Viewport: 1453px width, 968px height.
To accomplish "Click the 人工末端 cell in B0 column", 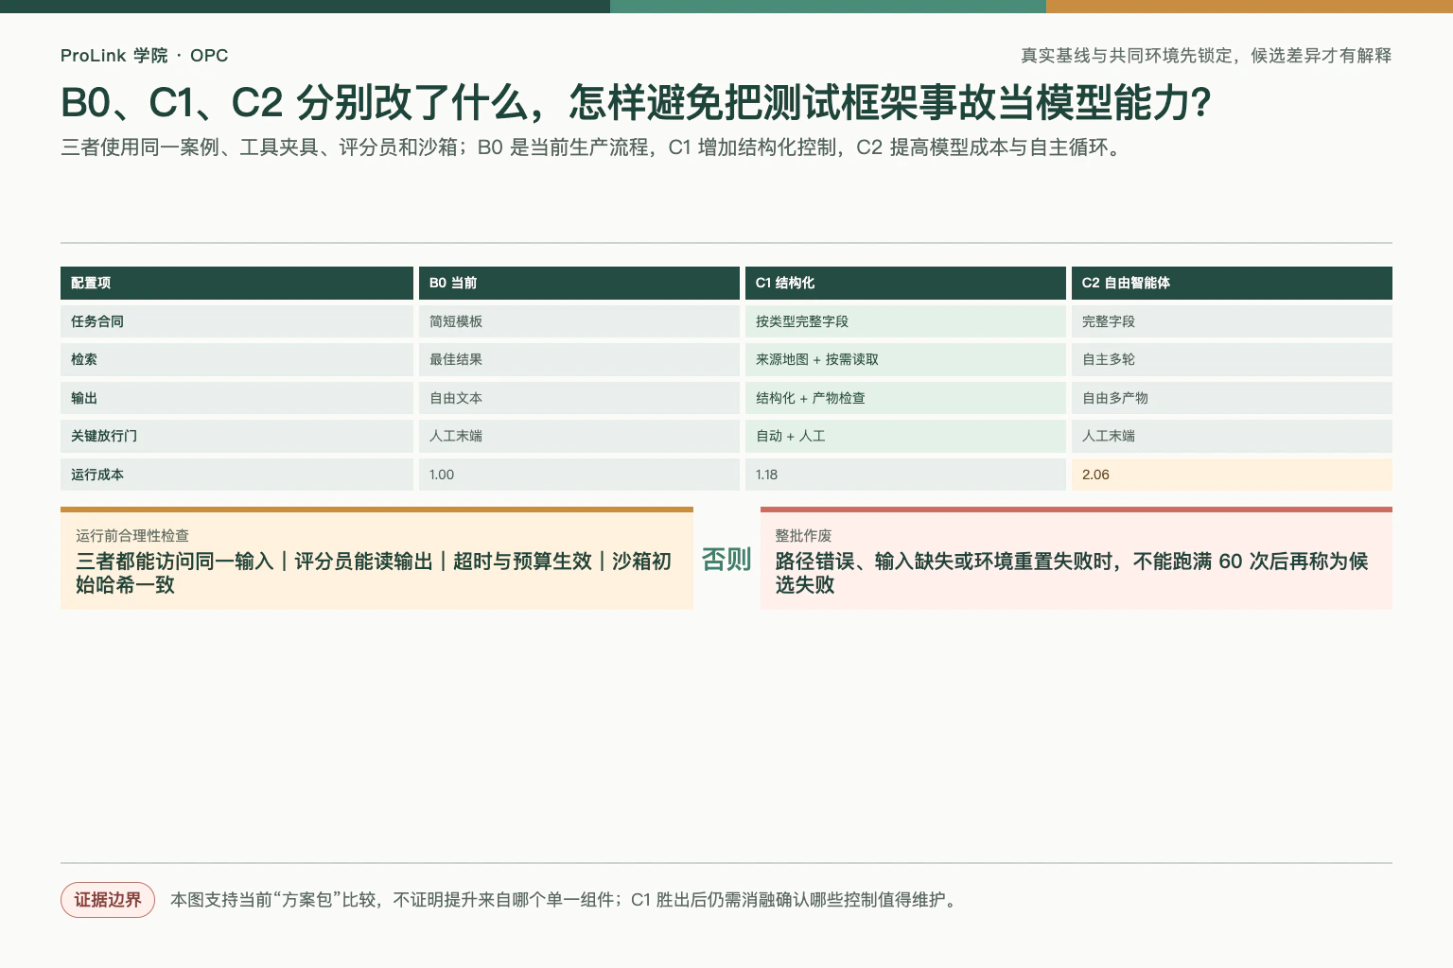I will (579, 436).
